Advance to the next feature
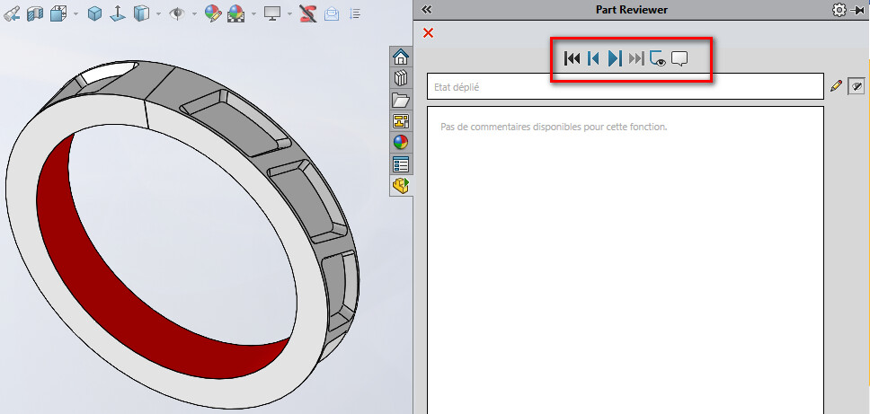 [615, 59]
